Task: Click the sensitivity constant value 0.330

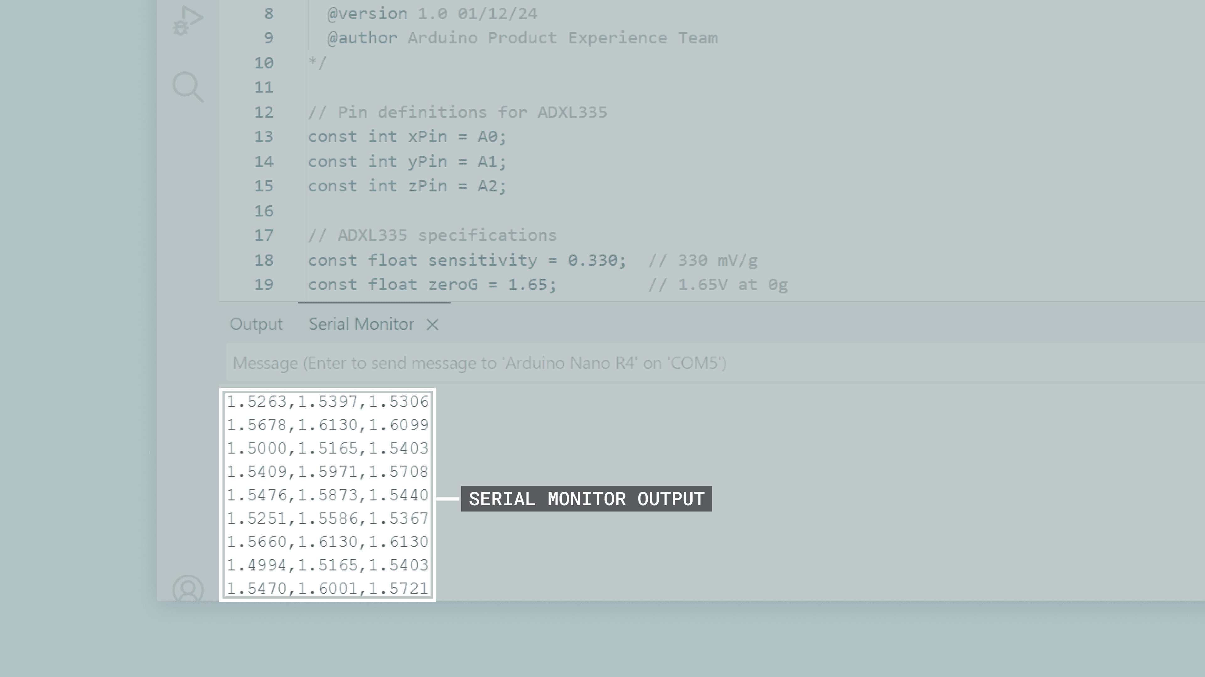Action: (x=593, y=260)
